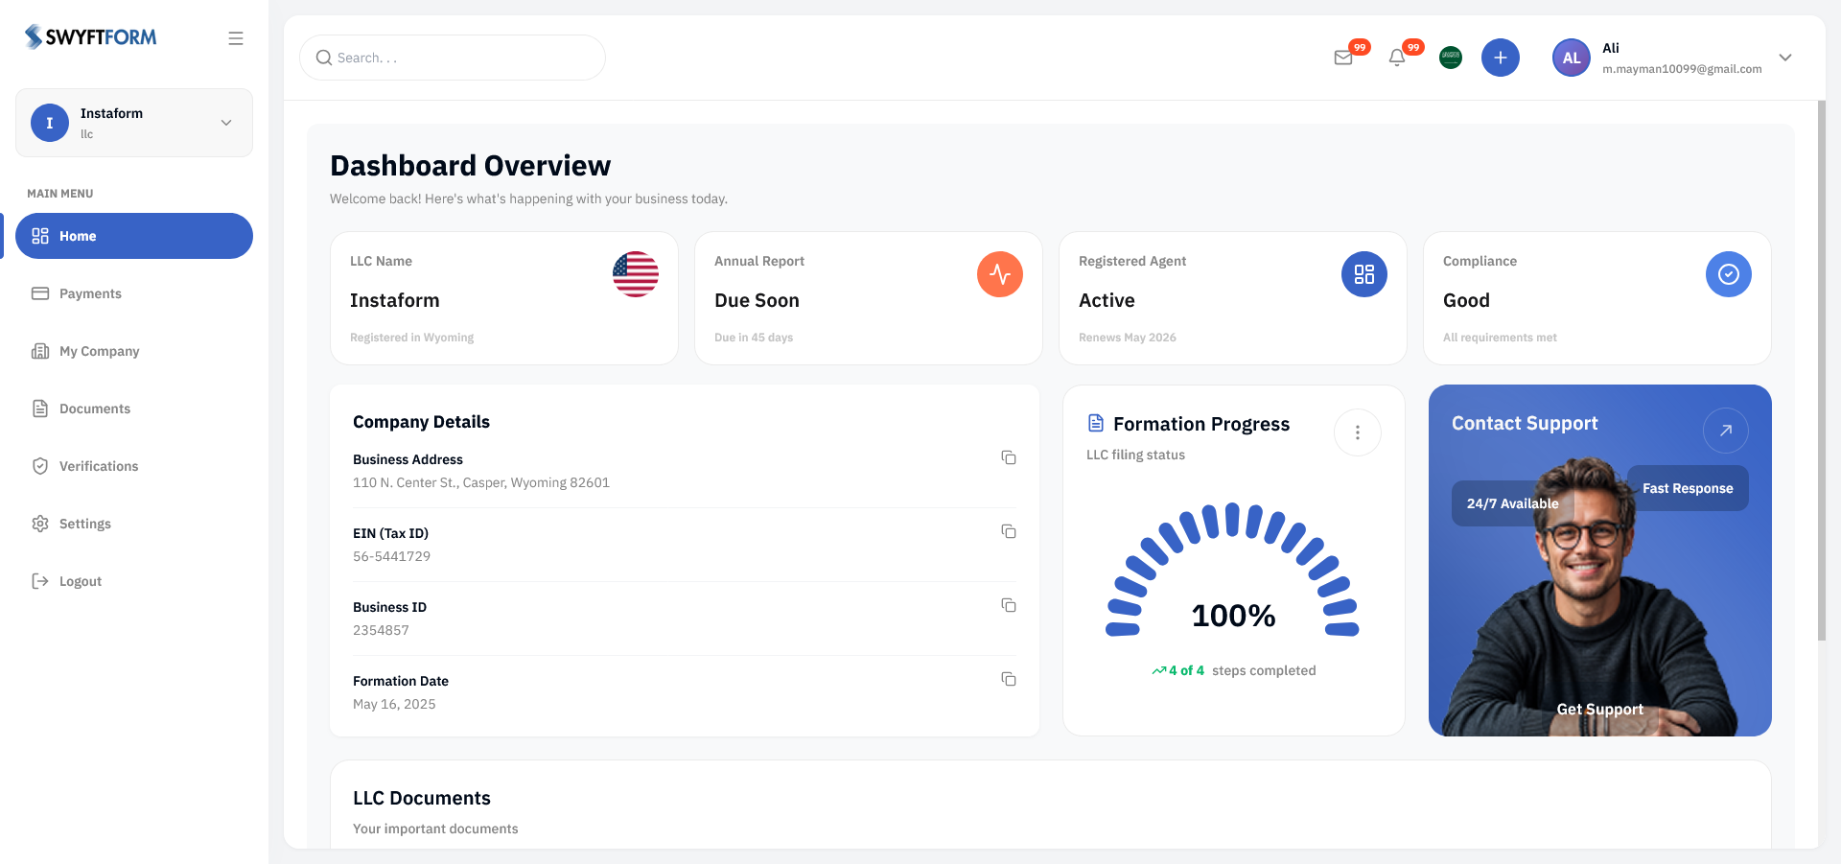This screenshot has width=1841, height=864.
Task: Copy the EIN Tax ID value
Action: [1009, 531]
